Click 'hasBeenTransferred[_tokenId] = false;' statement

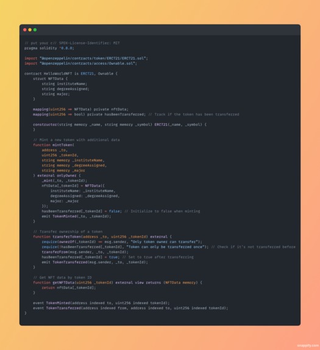tap(82, 211)
